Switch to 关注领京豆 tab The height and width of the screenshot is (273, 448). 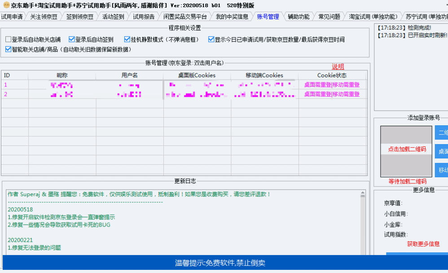click(44, 17)
